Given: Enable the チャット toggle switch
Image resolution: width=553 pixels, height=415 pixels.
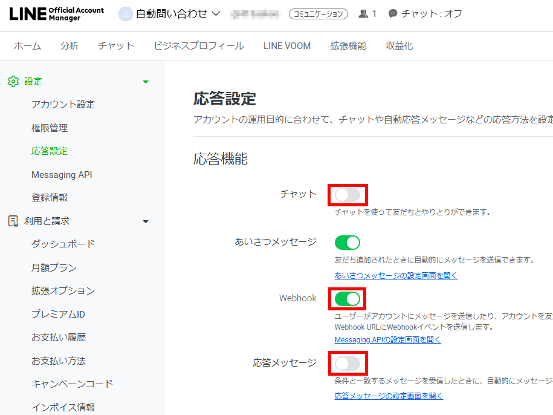Looking at the screenshot, I should coord(348,195).
